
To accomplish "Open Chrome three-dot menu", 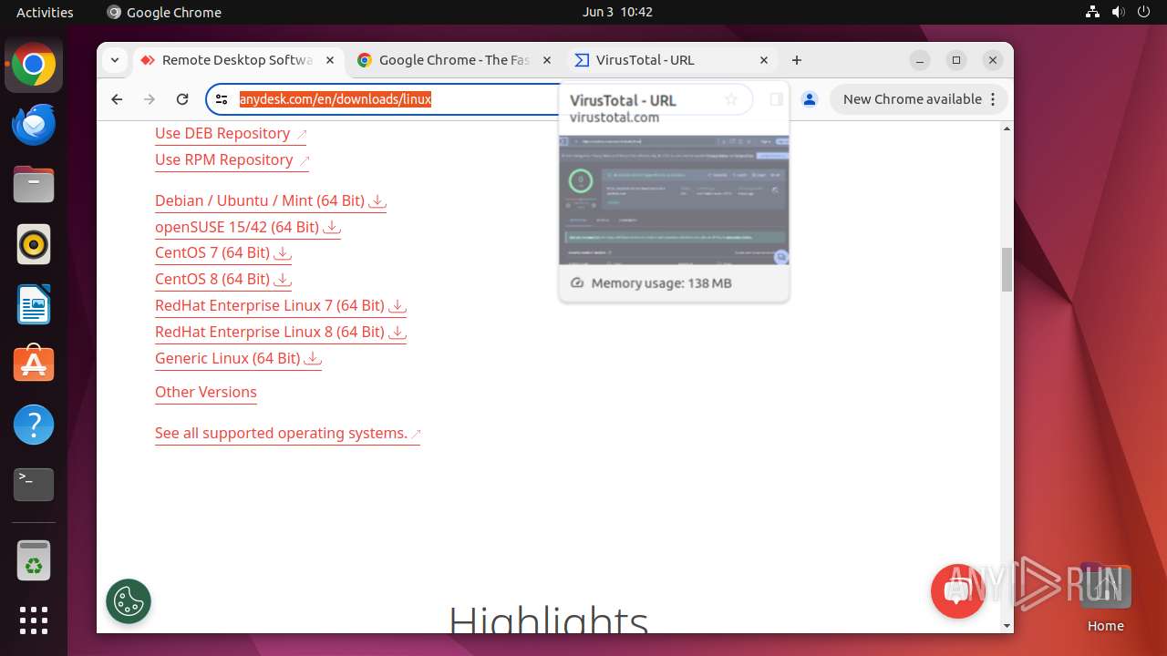I will click(x=994, y=99).
